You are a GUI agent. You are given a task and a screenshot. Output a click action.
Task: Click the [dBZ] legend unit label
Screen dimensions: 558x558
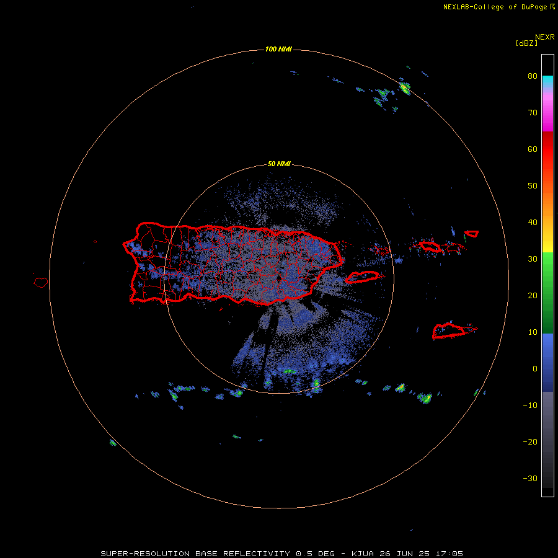(526, 43)
